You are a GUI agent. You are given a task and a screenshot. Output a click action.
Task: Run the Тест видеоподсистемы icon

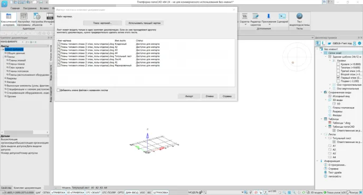[x=299, y=19]
